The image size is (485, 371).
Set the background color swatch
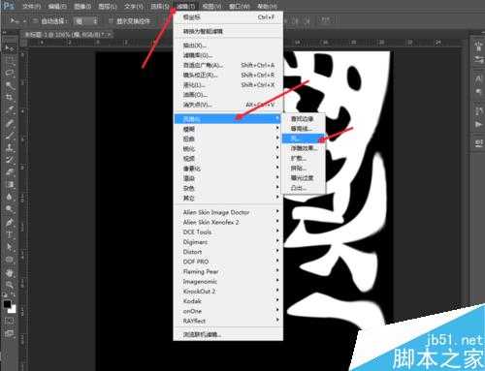[13, 309]
